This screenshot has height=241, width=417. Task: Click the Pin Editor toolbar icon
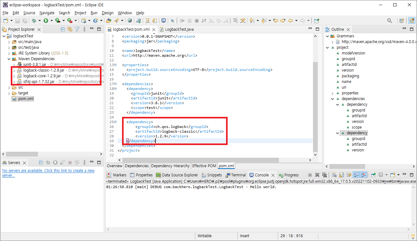click(x=316, y=21)
